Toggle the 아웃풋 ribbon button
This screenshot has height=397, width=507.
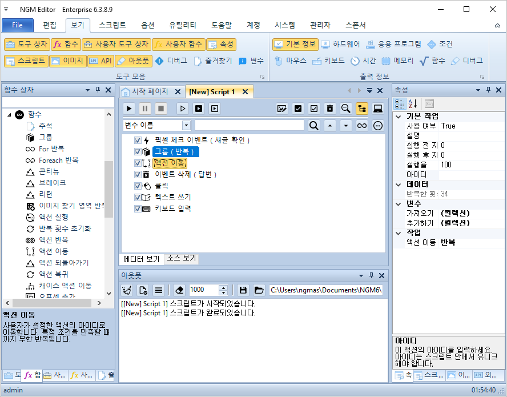[x=133, y=61]
